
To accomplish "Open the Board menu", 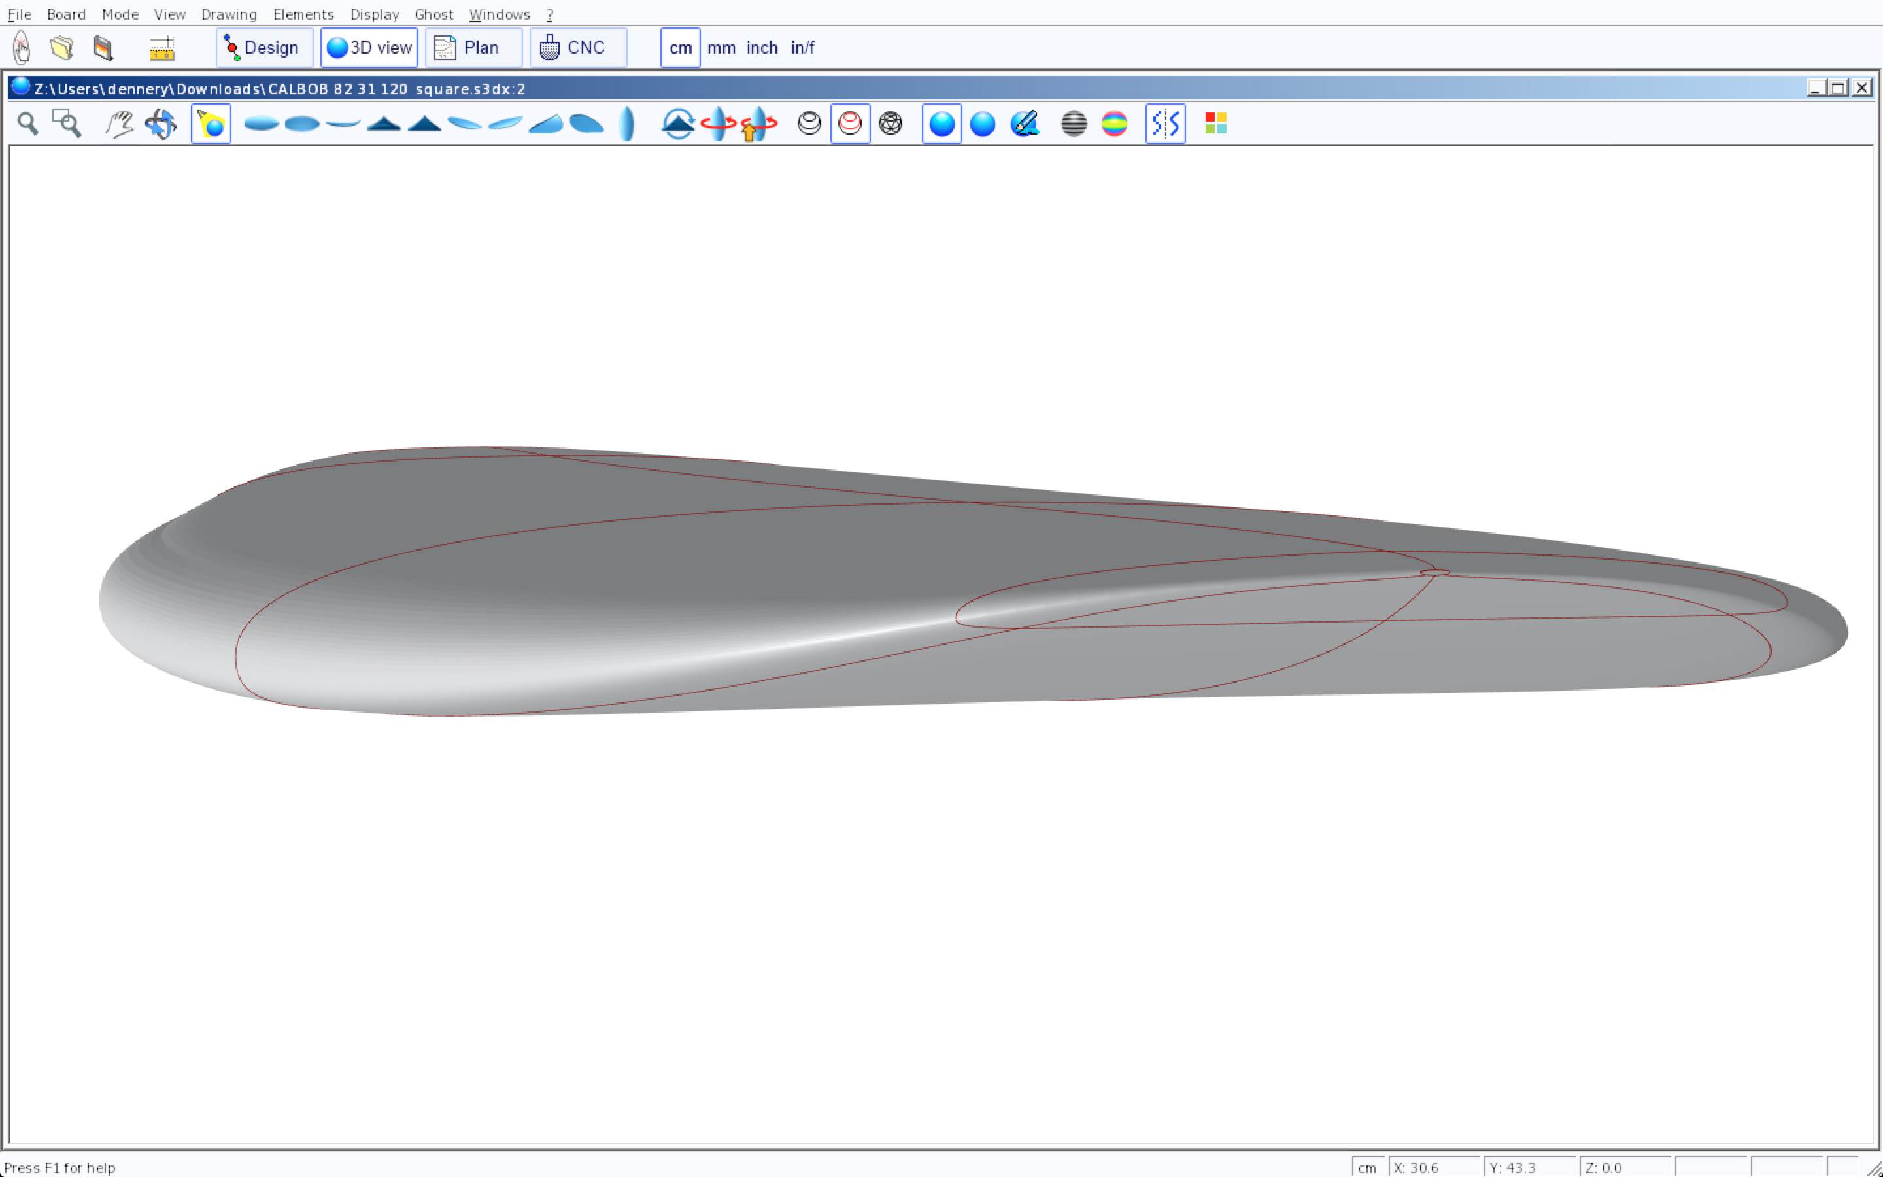I will (66, 14).
